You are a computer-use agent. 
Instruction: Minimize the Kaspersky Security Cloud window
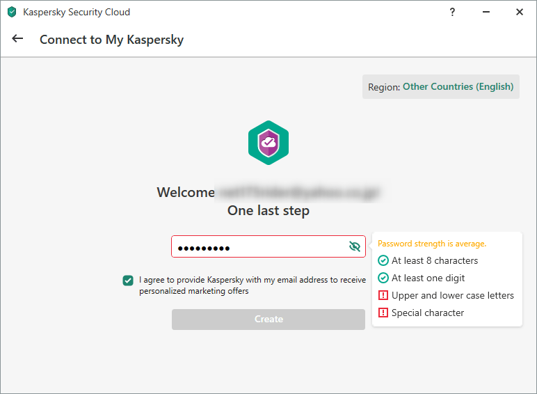[x=486, y=12]
